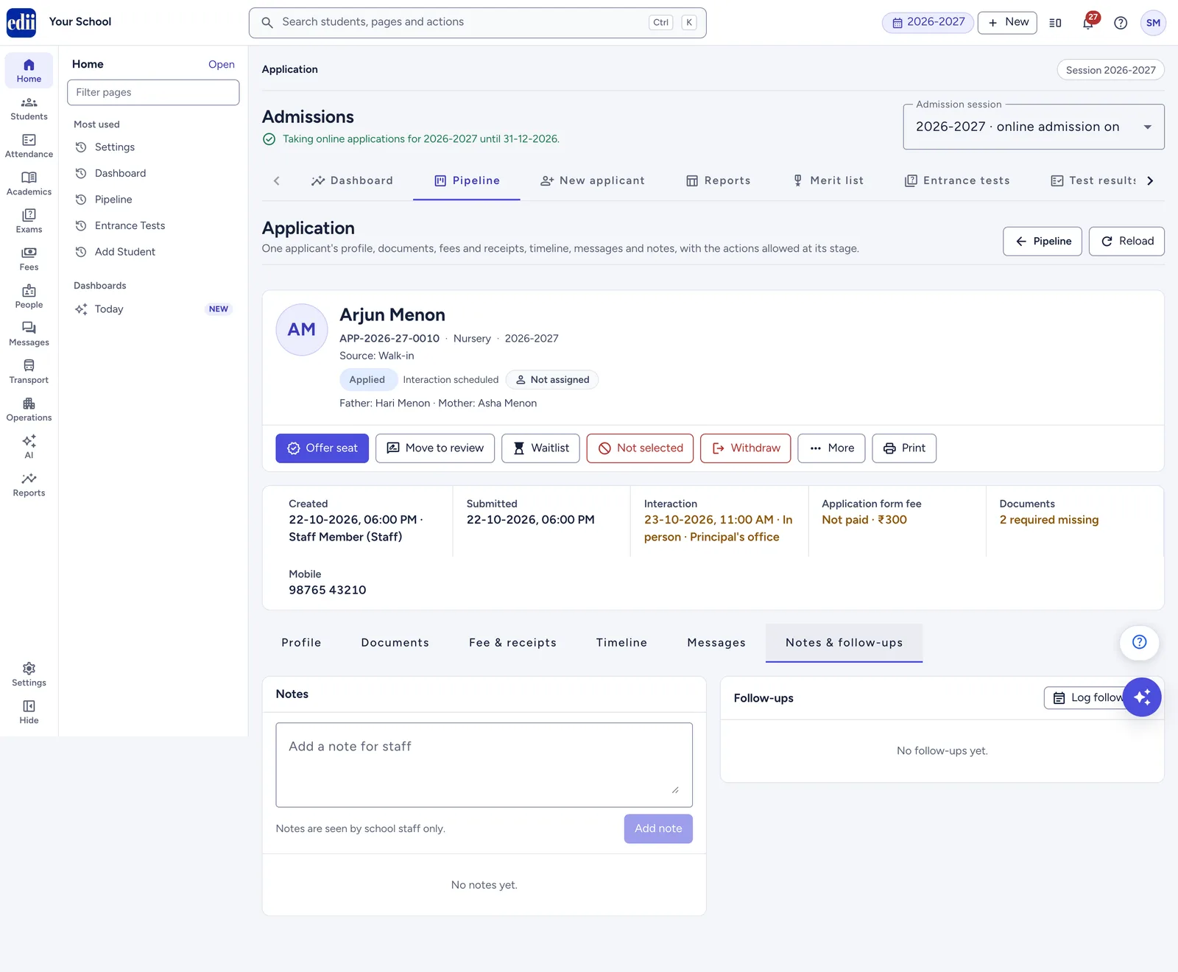Click the floating help circle button
The height and width of the screenshot is (972, 1178).
coord(1139,642)
